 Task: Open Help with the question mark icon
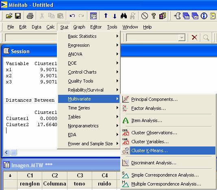point(154,16)
